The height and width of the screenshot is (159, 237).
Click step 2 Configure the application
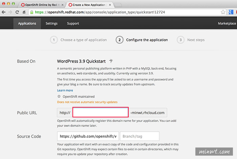coord(142,40)
